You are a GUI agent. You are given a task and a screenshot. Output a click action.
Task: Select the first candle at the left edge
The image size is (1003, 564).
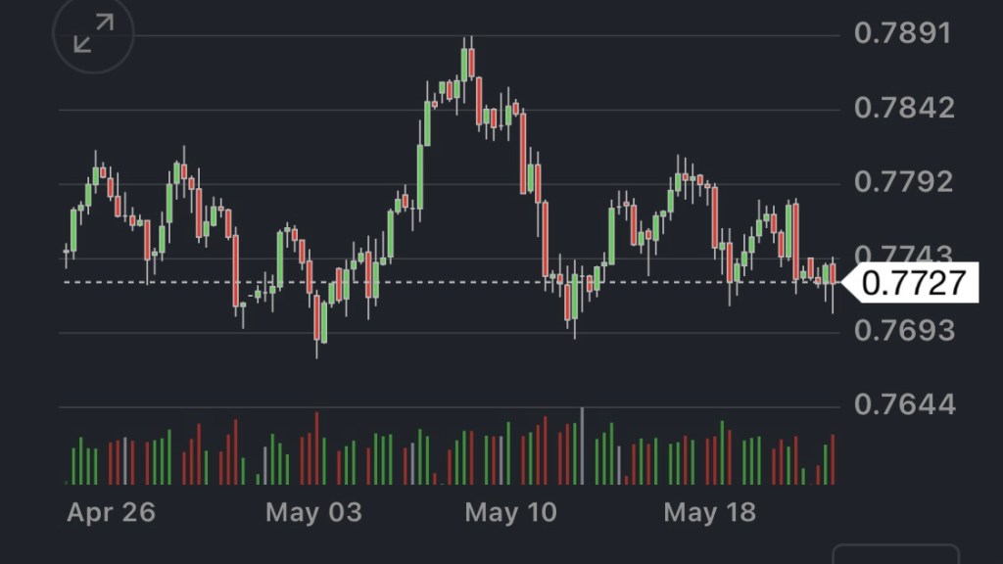[67, 250]
